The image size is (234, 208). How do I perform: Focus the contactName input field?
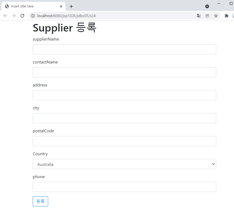click(124, 72)
